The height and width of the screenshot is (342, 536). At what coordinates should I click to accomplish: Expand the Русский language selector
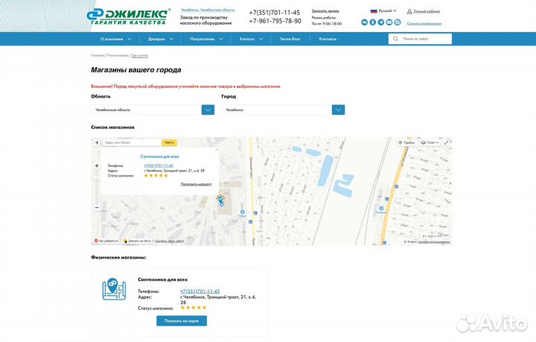pos(383,11)
